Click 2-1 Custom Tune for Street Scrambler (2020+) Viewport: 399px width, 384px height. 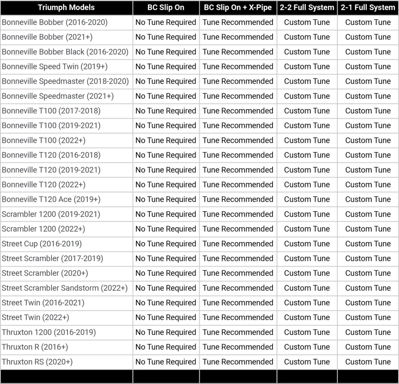(x=368, y=273)
